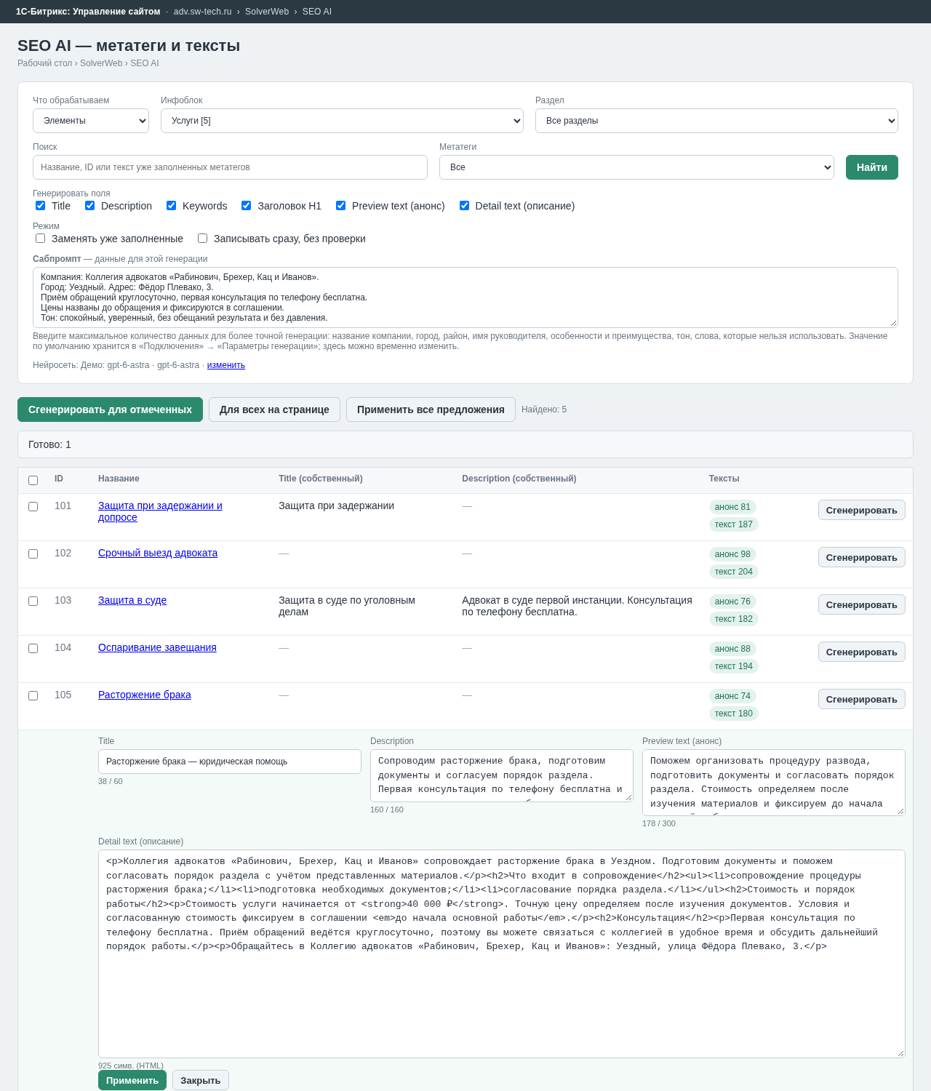Check the row 103 checkbox
This screenshot has height=1091, width=931.
[x=33, y=601]
